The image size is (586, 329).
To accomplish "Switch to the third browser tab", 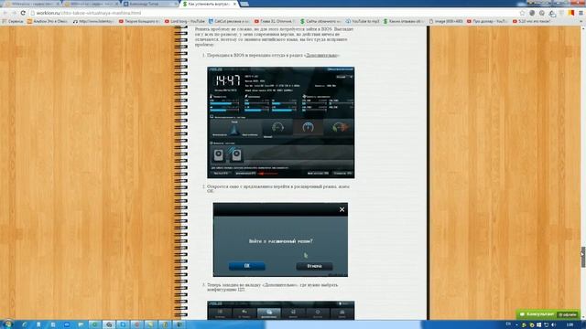I will pos(150,4).
